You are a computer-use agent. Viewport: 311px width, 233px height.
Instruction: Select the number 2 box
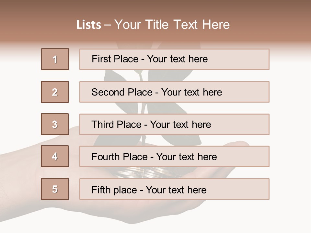click(55, 92)
